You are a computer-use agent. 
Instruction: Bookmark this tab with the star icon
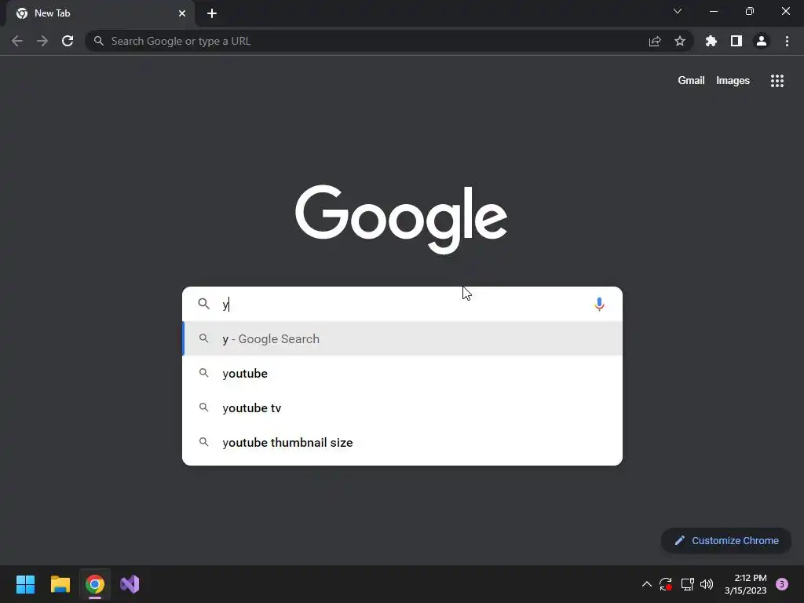680,41
